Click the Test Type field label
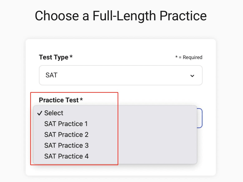Image resolution: width=243 pixels, height=182 pixels. [54, 57]
